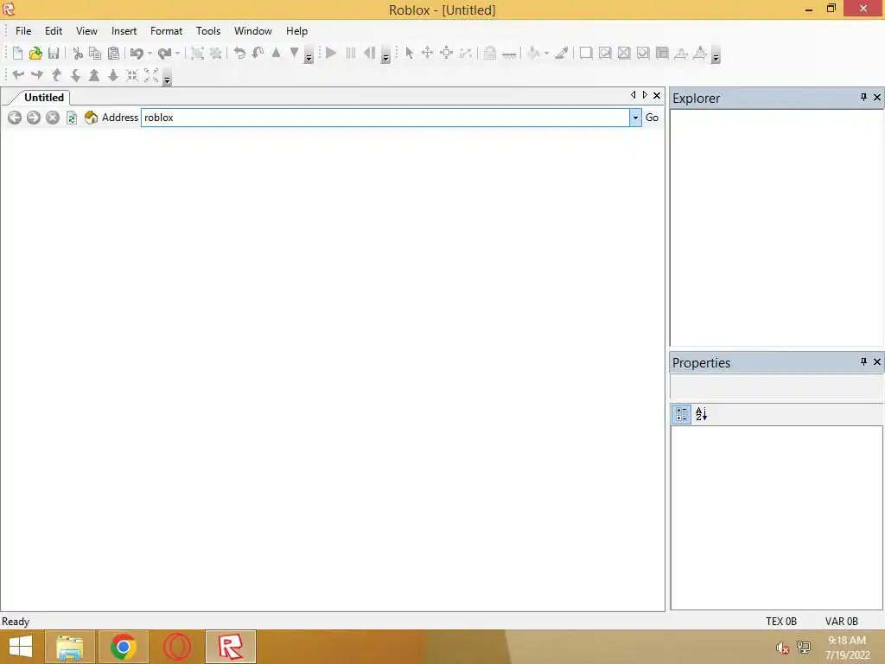Paste from clipboard with the Paste icon
This screenshot has height=664, width=885.
[113, 53]
